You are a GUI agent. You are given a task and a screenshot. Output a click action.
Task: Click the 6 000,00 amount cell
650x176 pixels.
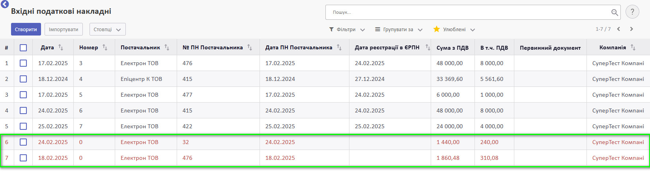(448, 95)
